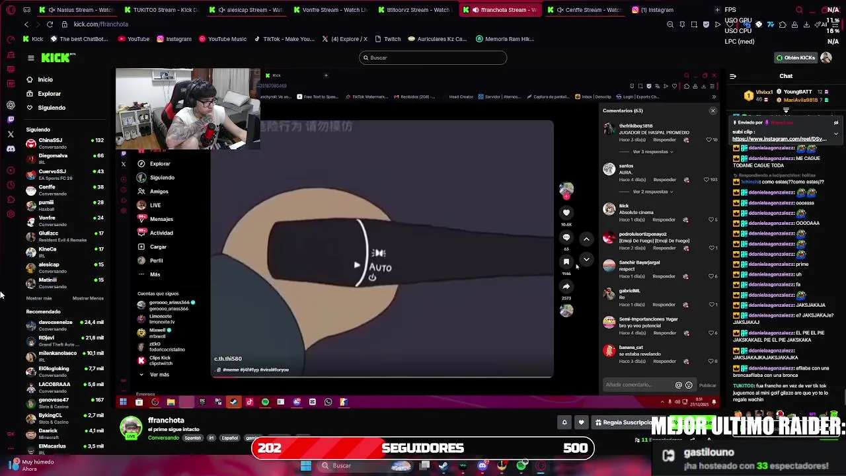Viewport: 846px width, 476px height.
Task: Open Siguiendo in Kick sidebar
Action: (52, 107)
